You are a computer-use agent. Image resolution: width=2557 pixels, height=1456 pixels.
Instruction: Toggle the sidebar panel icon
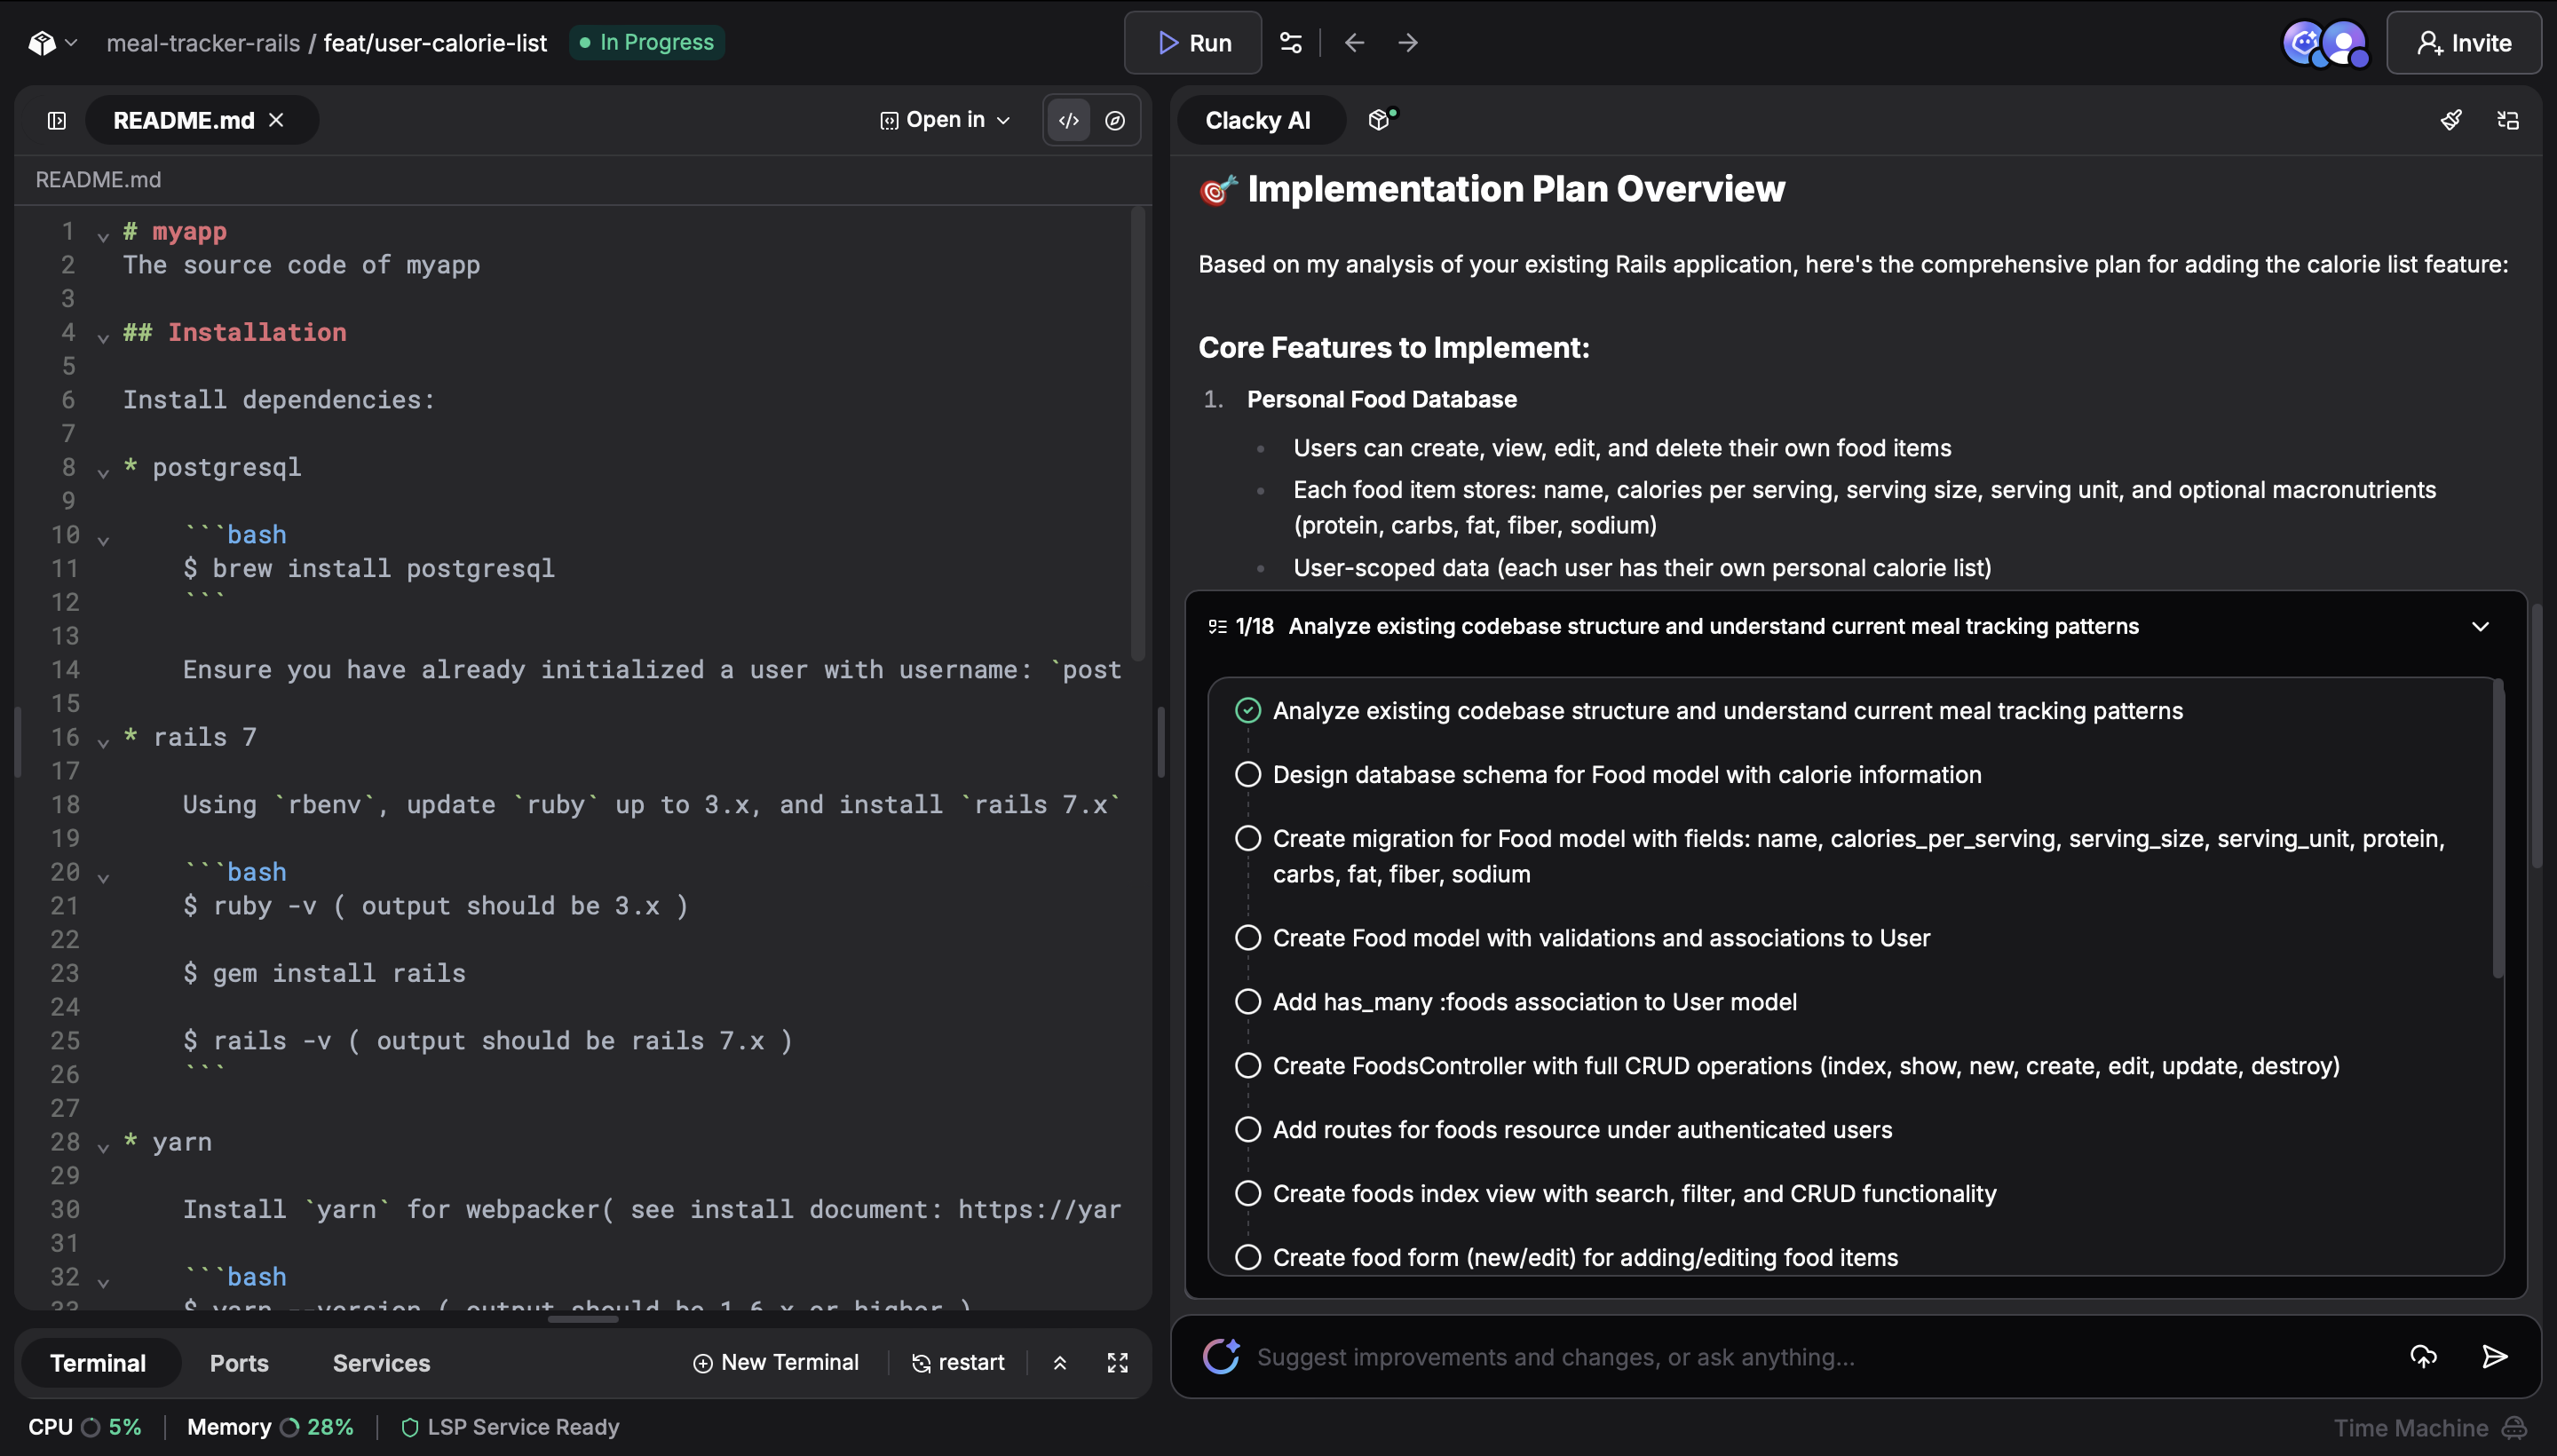point(57,120)
